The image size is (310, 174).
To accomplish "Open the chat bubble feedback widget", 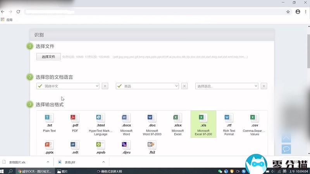I will point(286,149).
